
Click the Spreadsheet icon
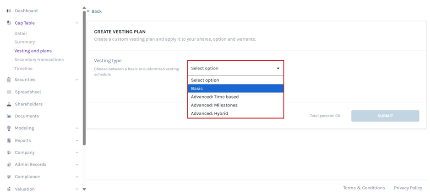point(9,92)
